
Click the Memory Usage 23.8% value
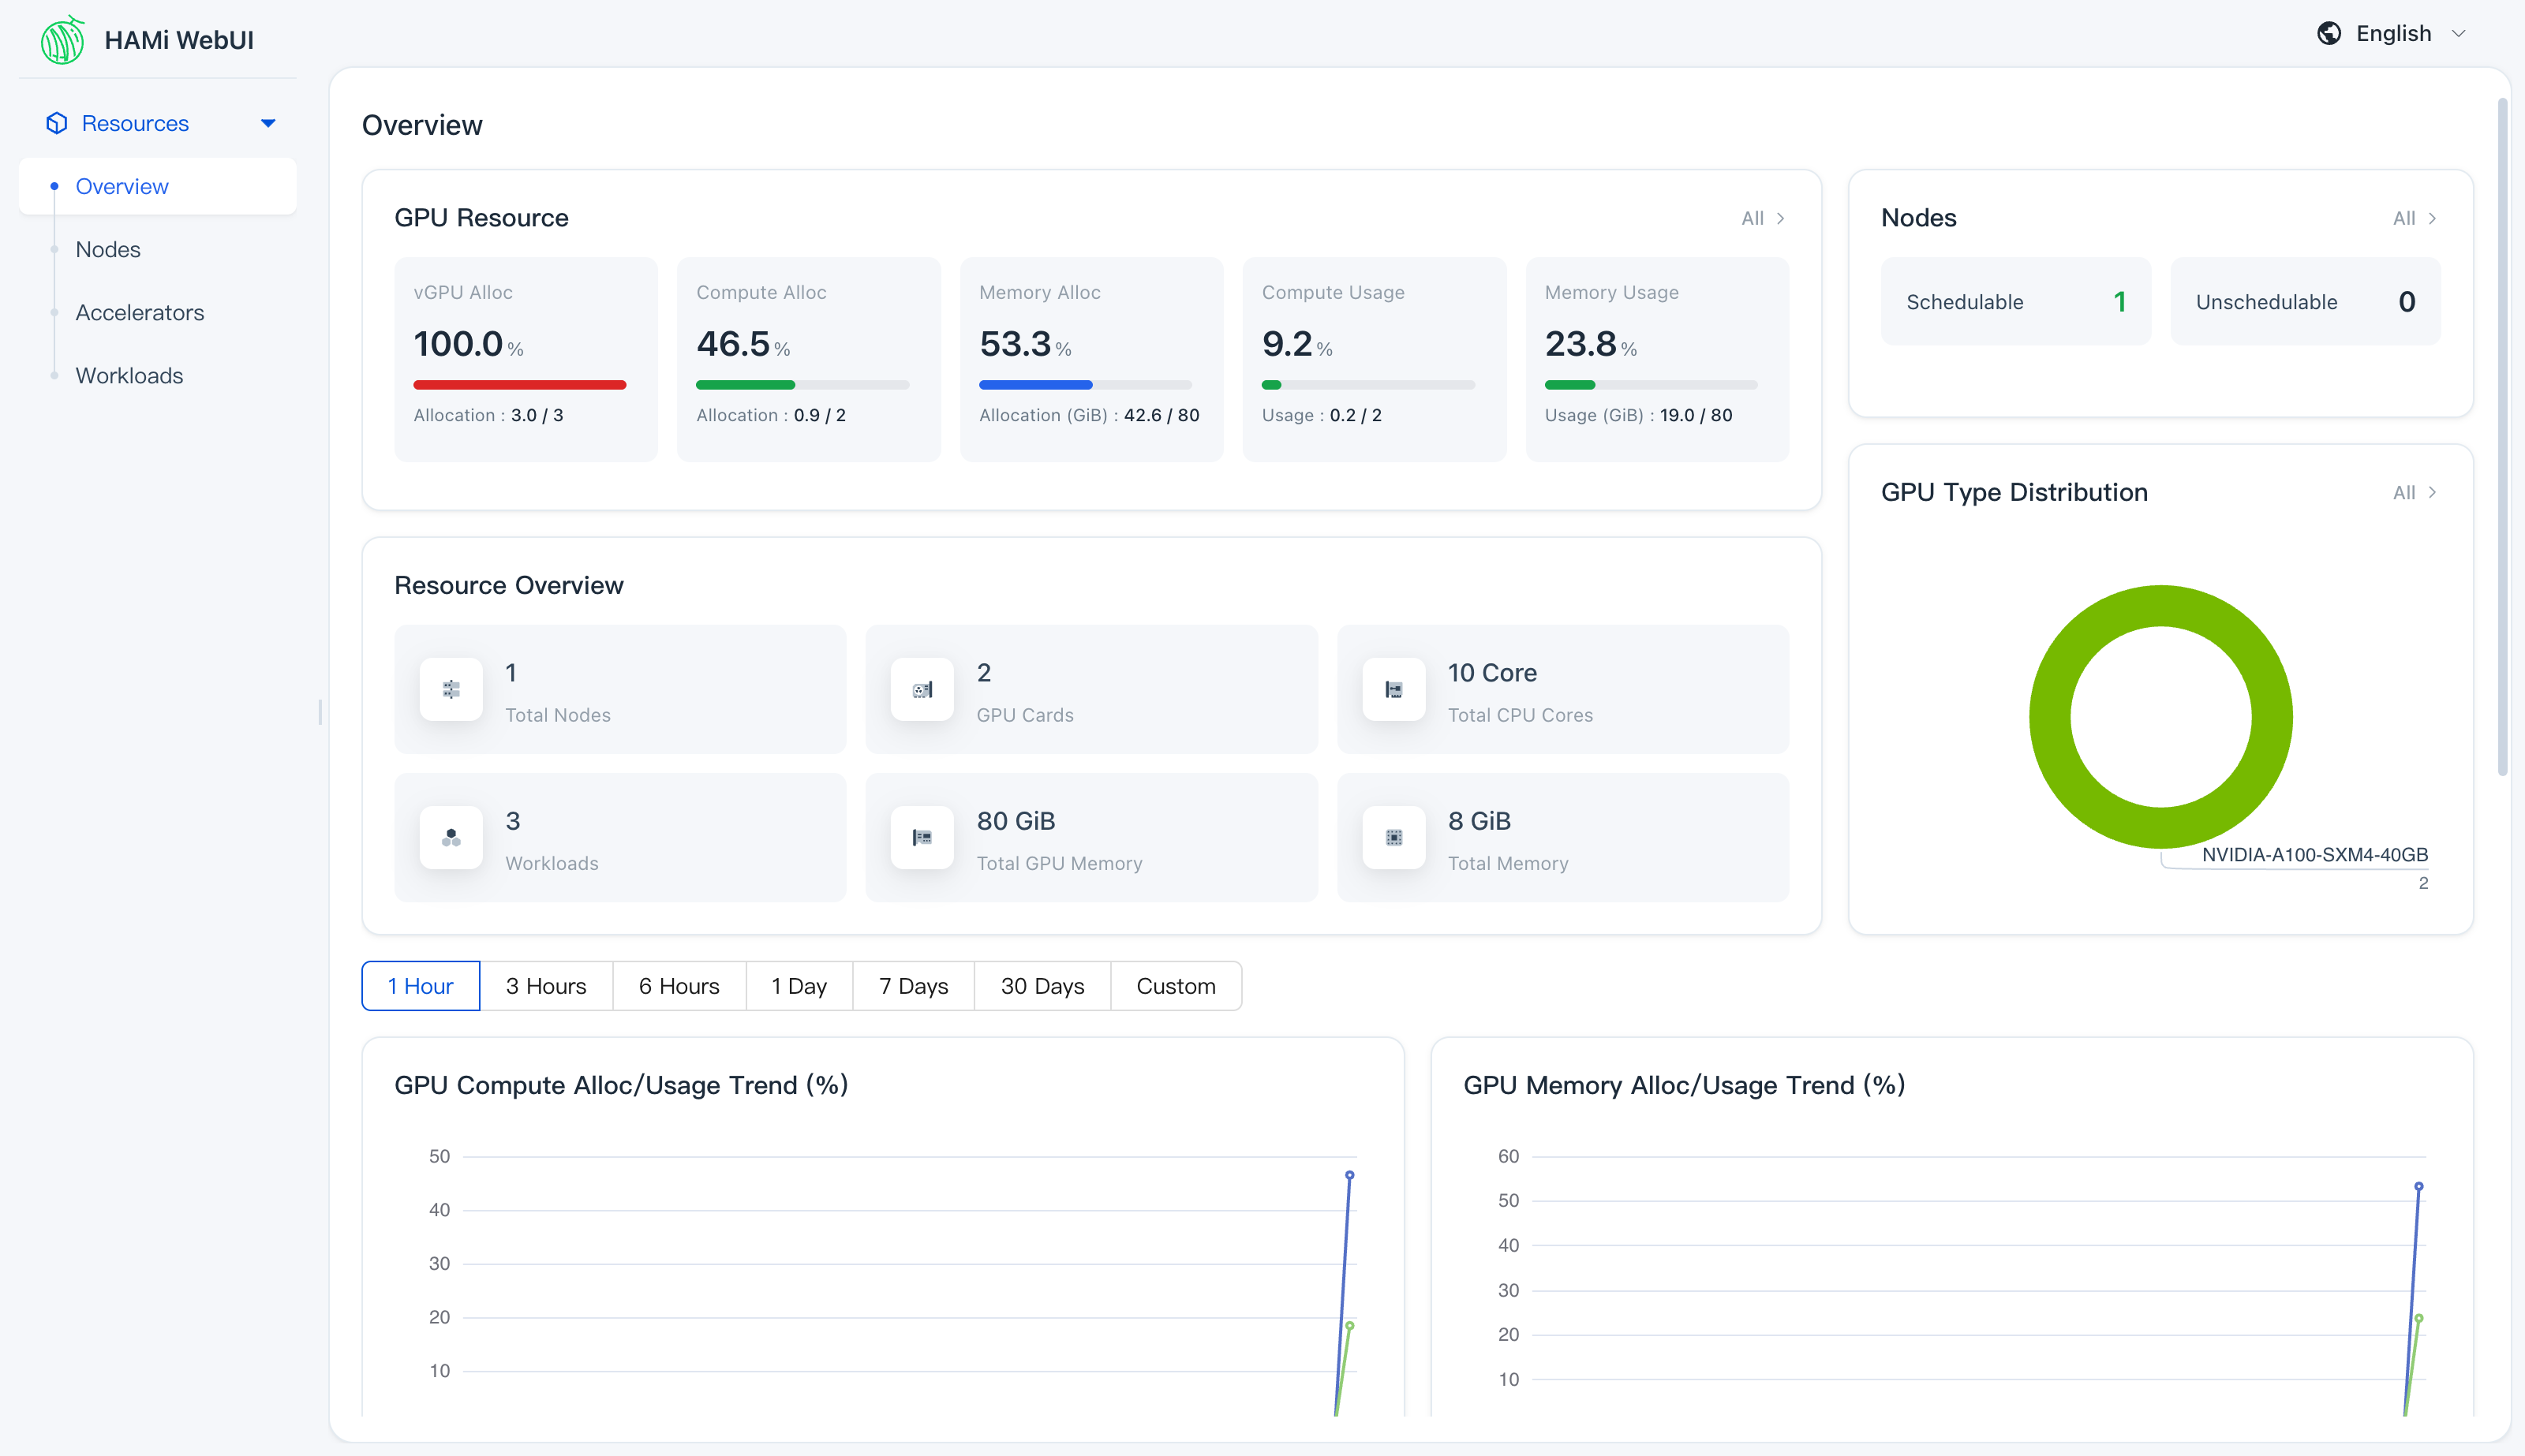pos(1591,343)
